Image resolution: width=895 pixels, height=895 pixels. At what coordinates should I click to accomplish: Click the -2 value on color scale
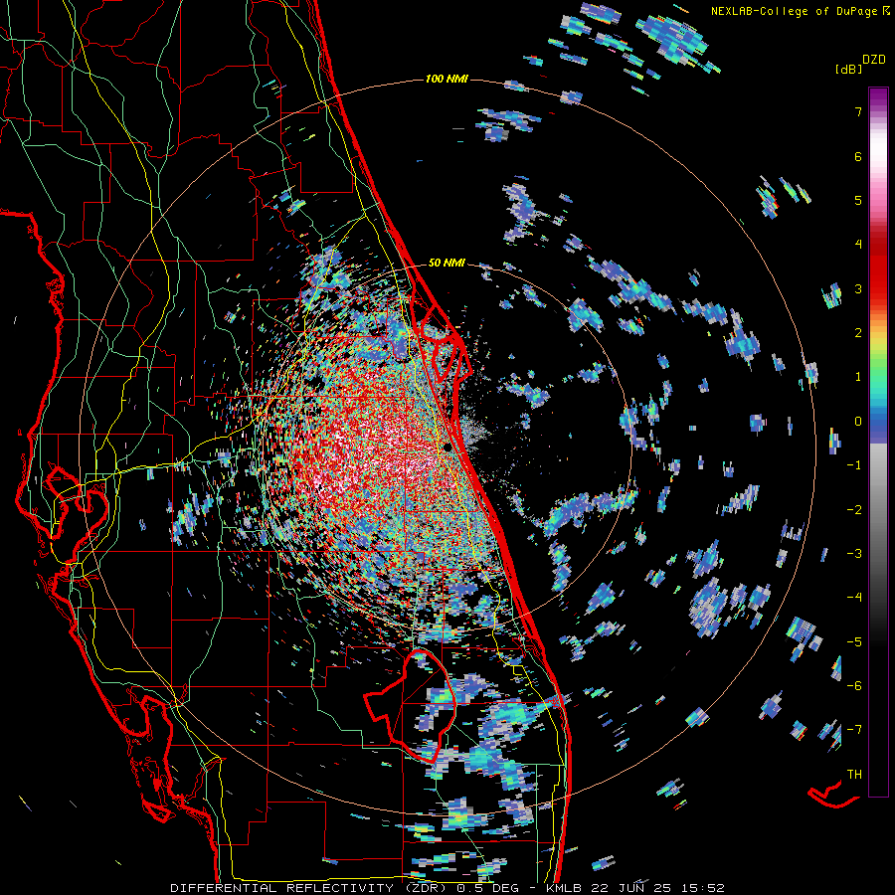point(854,510)
